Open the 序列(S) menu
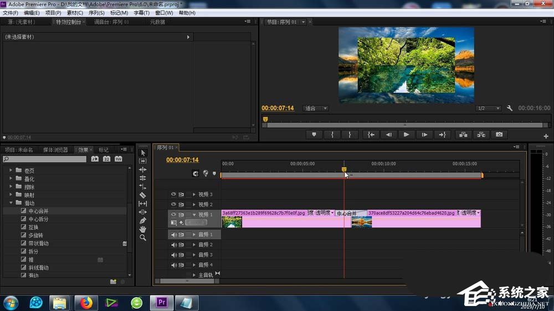 (x=97, y=13)
